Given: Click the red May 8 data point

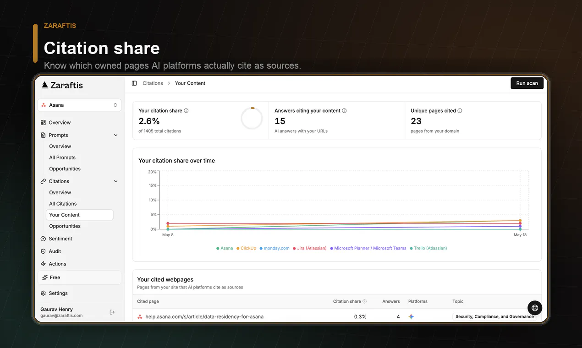Looking at the screenshot, I should point(168,223).
